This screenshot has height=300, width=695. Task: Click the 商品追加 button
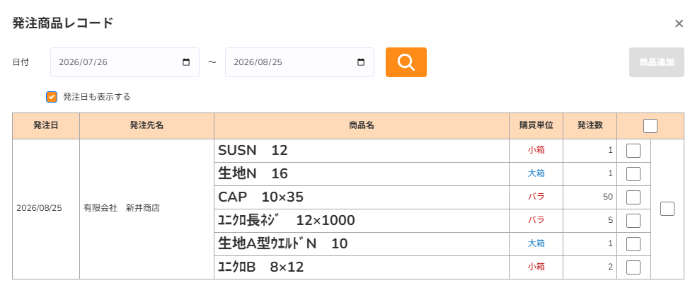(x=657, y=62)
